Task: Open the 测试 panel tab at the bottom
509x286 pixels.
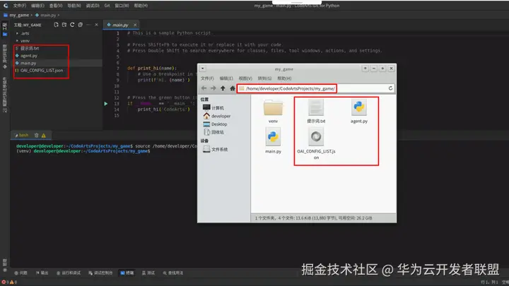Action: [148, 273]
